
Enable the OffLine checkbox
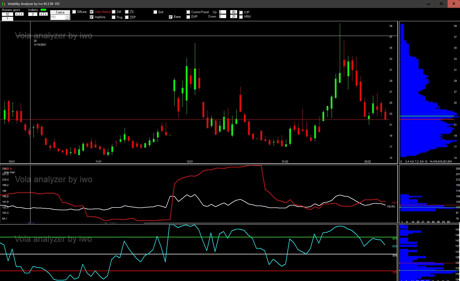coord(74,12)
